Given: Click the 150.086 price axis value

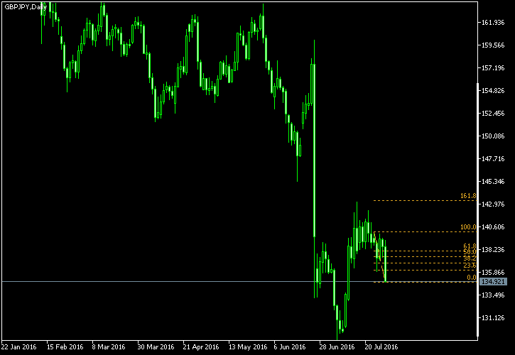Looking at the screenshot, I should coord(493,136).
